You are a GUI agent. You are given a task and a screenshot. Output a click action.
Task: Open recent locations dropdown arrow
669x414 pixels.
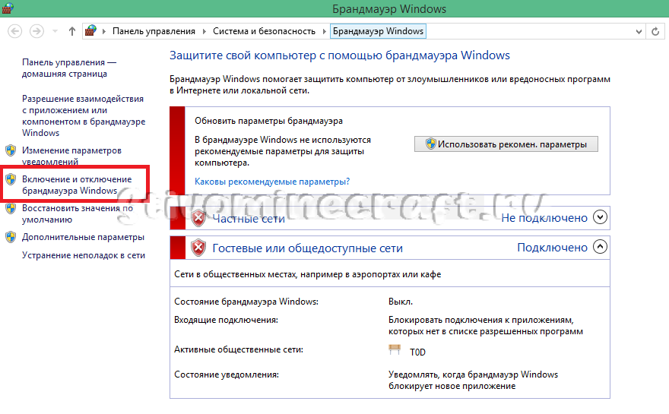click(55, 31)
